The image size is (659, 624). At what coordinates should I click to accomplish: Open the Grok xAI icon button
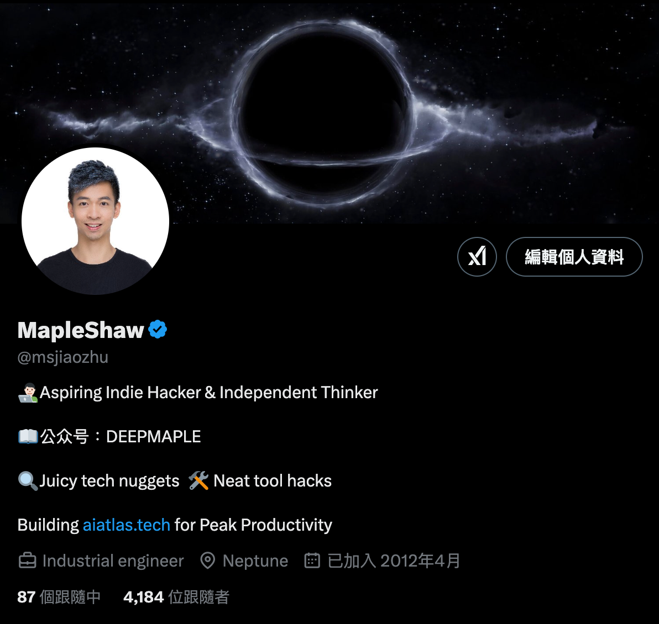pyautogui.click(x=477, y=257)
